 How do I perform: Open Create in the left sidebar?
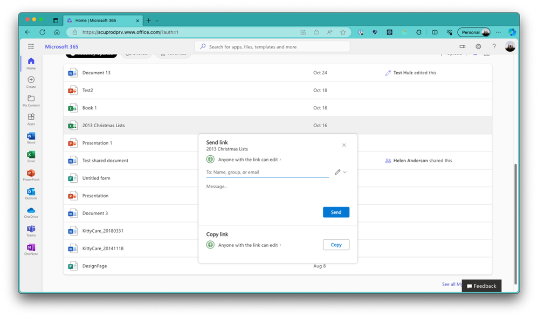pyautogui.click(x=31, y=82)
